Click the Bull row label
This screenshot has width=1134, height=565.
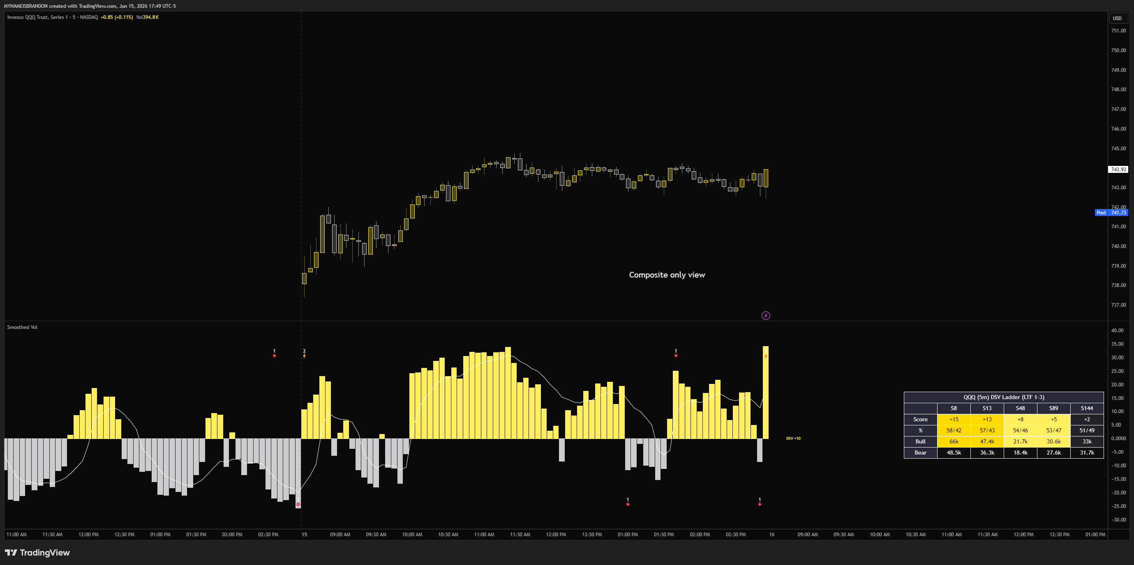(x=921, y=441)
